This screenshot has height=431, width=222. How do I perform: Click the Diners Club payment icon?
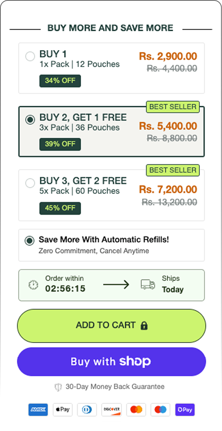(x=87, y=410)
